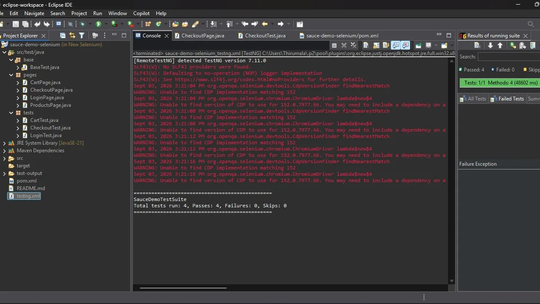Click the Forward navigation arrow
Screen dimensions: 540x304
click(280, 24)
